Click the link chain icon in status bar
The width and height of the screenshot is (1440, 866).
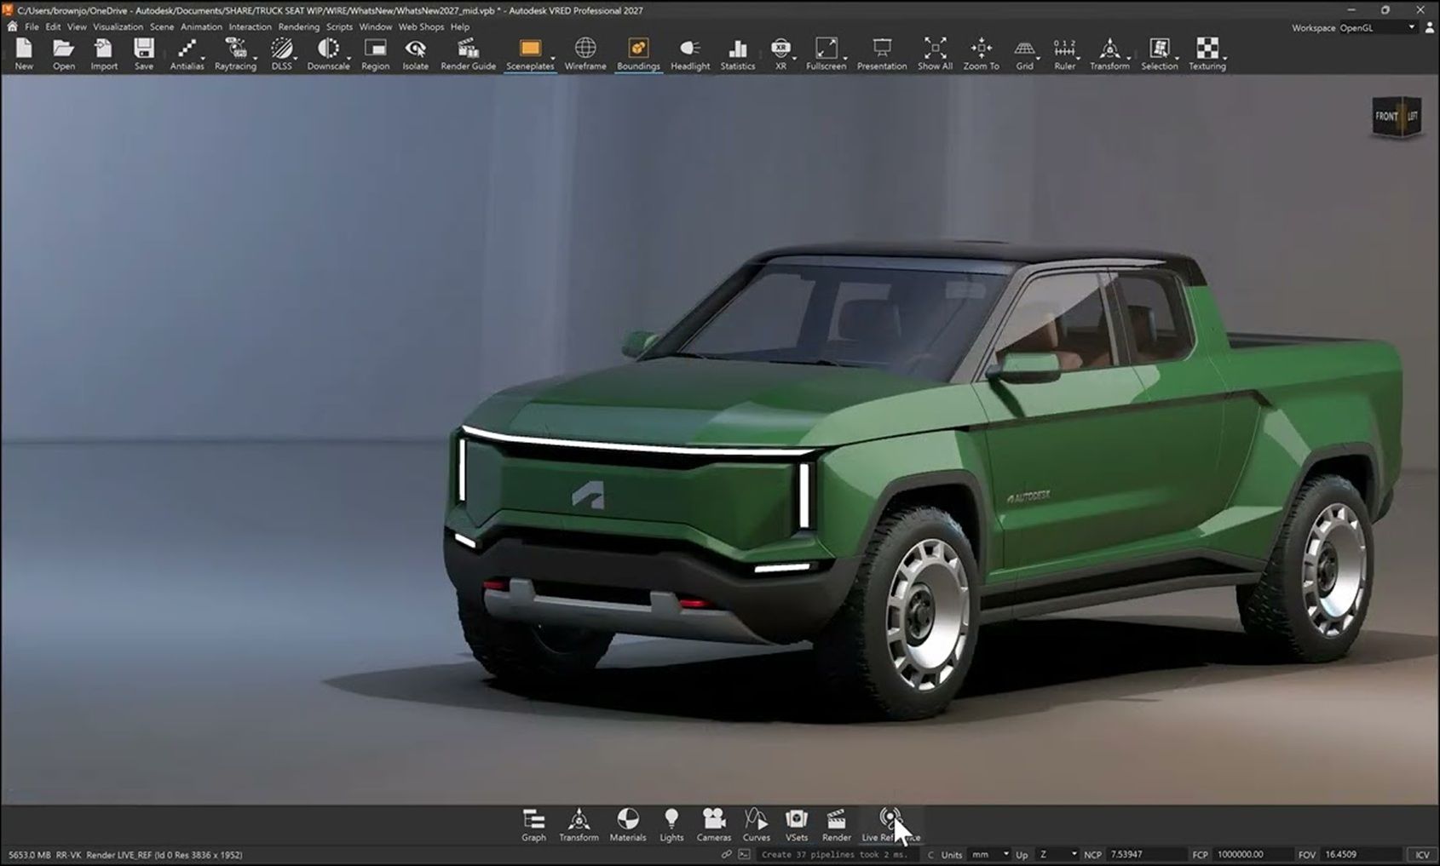[726, 854]
